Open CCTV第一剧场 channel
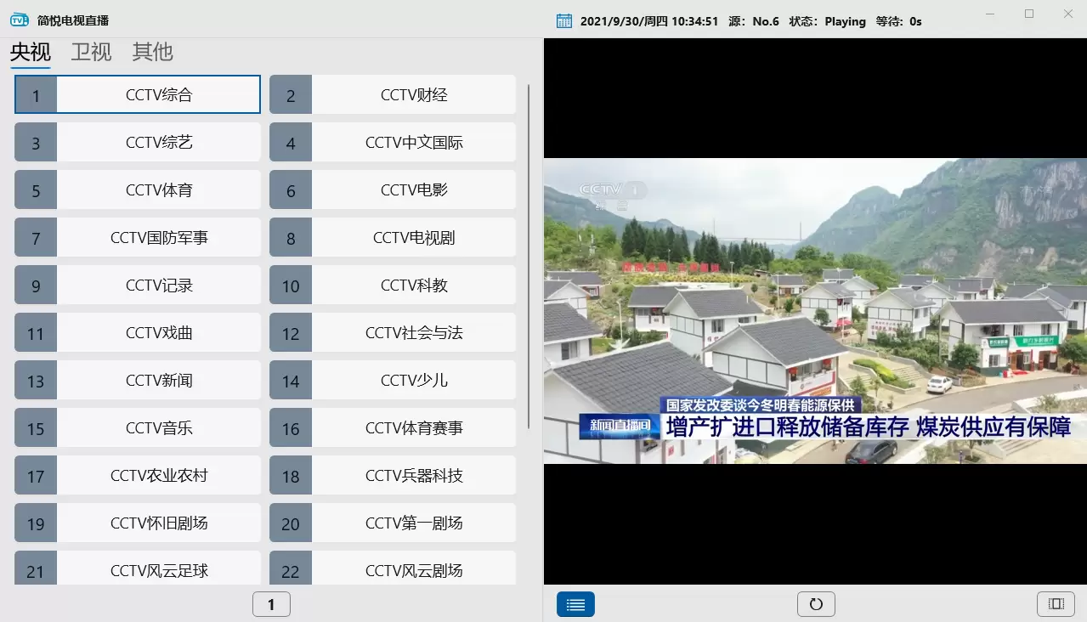1087x622 pixels. tap(393, 523)
